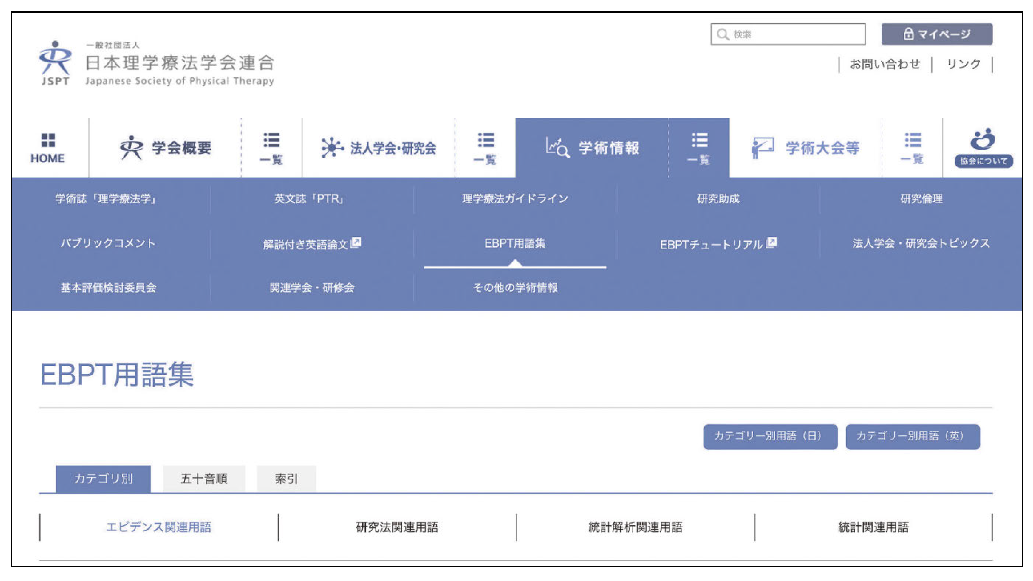Expand 一覧 list next to 法人学会・研究会
The height and width of the screenshot is (581, 1033).
pos(485,148)
